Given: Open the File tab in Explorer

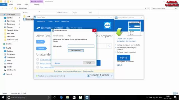Looking at the screenshot, I should 4,4.
